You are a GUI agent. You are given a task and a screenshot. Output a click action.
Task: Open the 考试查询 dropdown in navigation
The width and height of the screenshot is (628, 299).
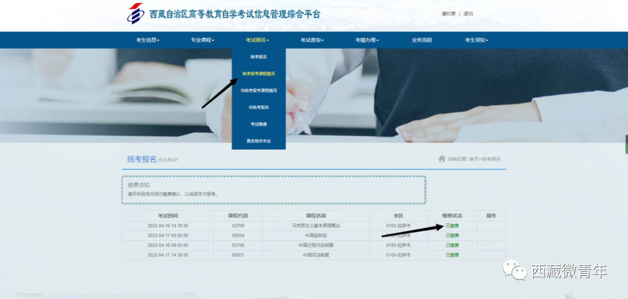312,40
